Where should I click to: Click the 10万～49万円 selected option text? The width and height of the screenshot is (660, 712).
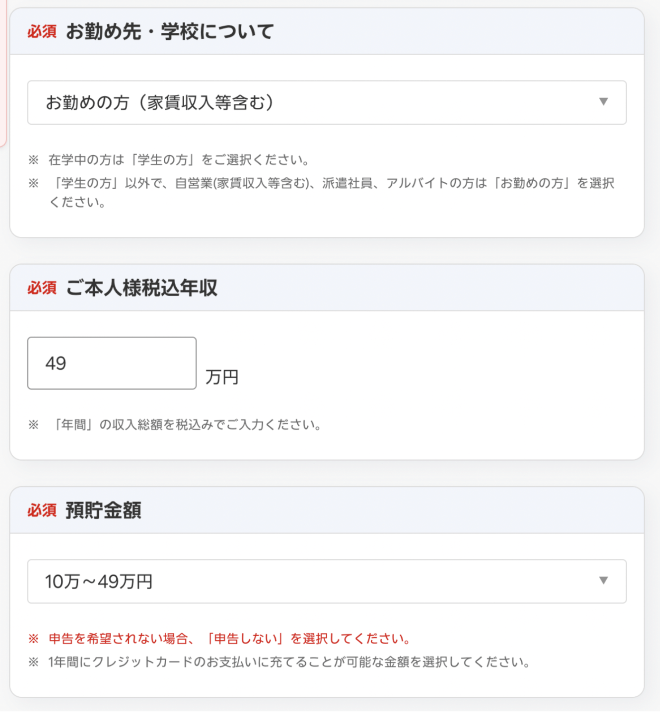[99, 582]
